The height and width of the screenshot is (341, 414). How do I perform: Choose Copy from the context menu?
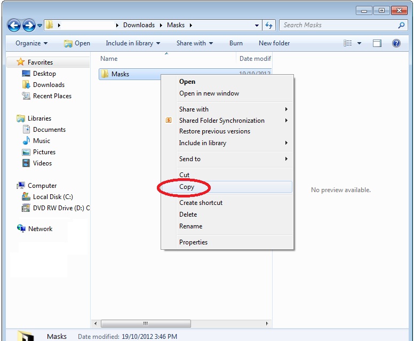point(187,187)
